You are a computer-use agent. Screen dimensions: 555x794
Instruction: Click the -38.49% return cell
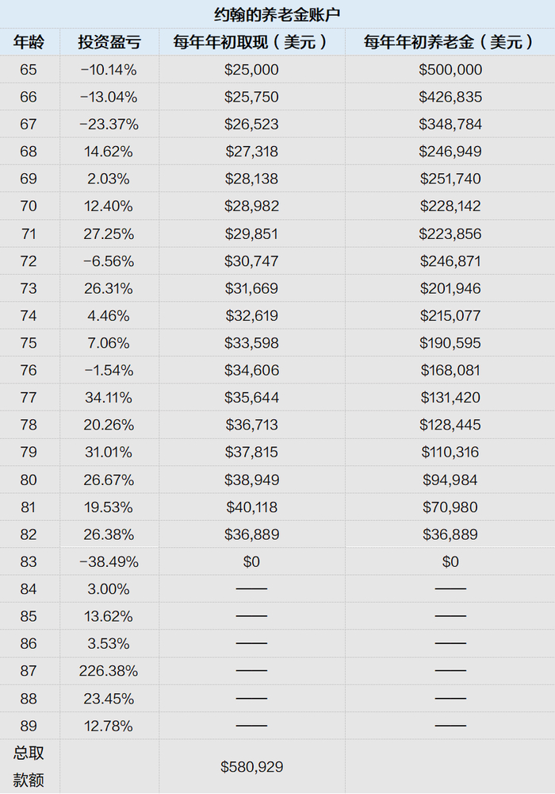click(x=109, y=562)
